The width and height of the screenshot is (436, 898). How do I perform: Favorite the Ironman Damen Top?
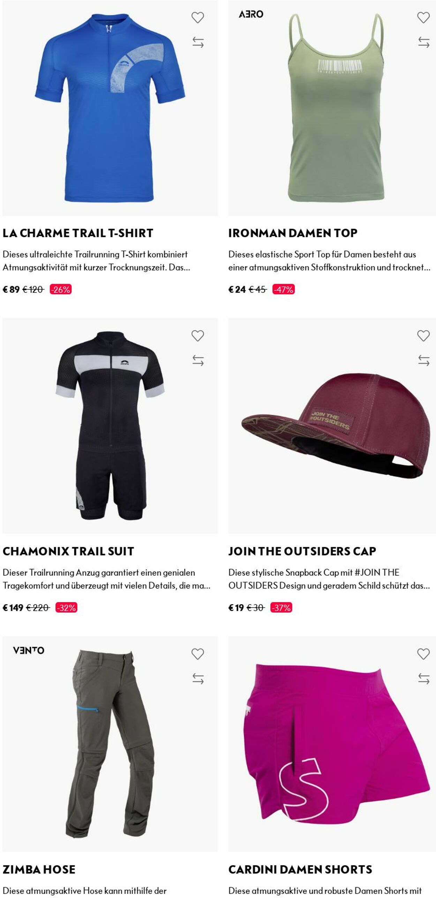(x=423, y=17)
